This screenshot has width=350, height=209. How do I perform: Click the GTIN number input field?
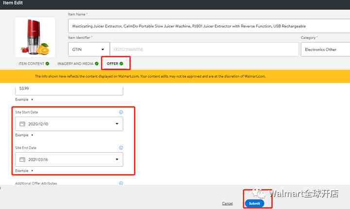(x=204, y=50)
